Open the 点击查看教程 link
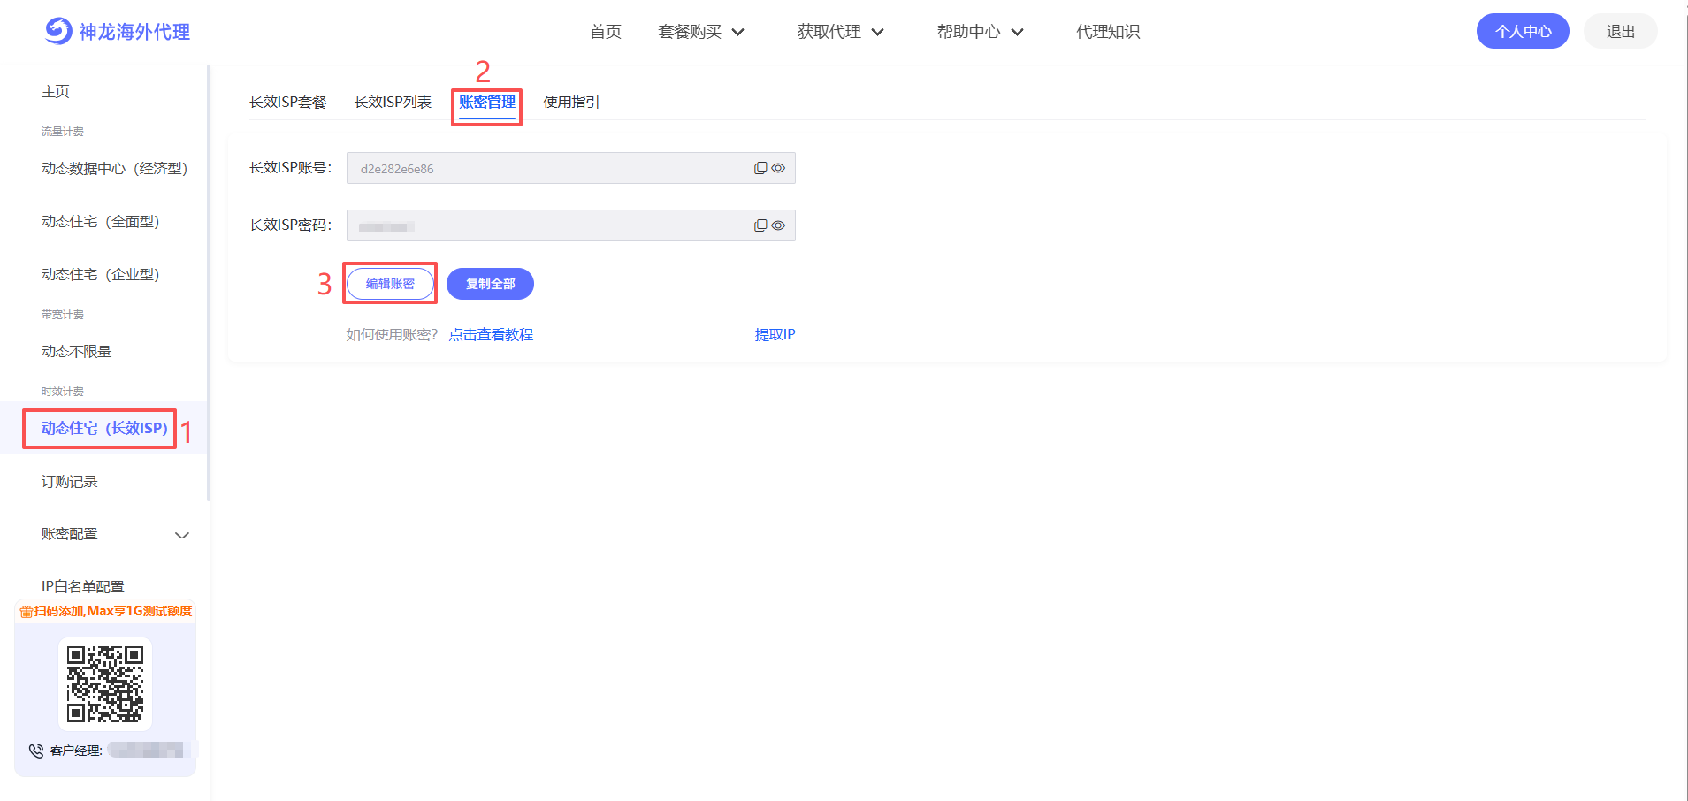1688x801 pixels. coord(491,335)
